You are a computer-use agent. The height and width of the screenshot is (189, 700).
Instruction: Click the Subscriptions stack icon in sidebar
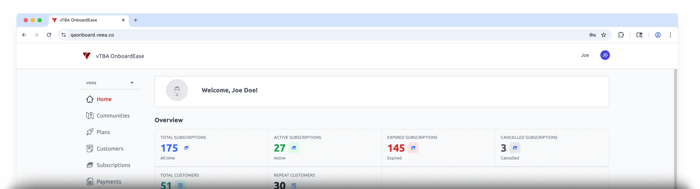[90, 165]
